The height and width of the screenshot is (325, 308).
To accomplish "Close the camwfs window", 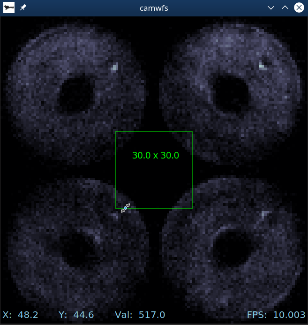I will (x=299, y=8).
